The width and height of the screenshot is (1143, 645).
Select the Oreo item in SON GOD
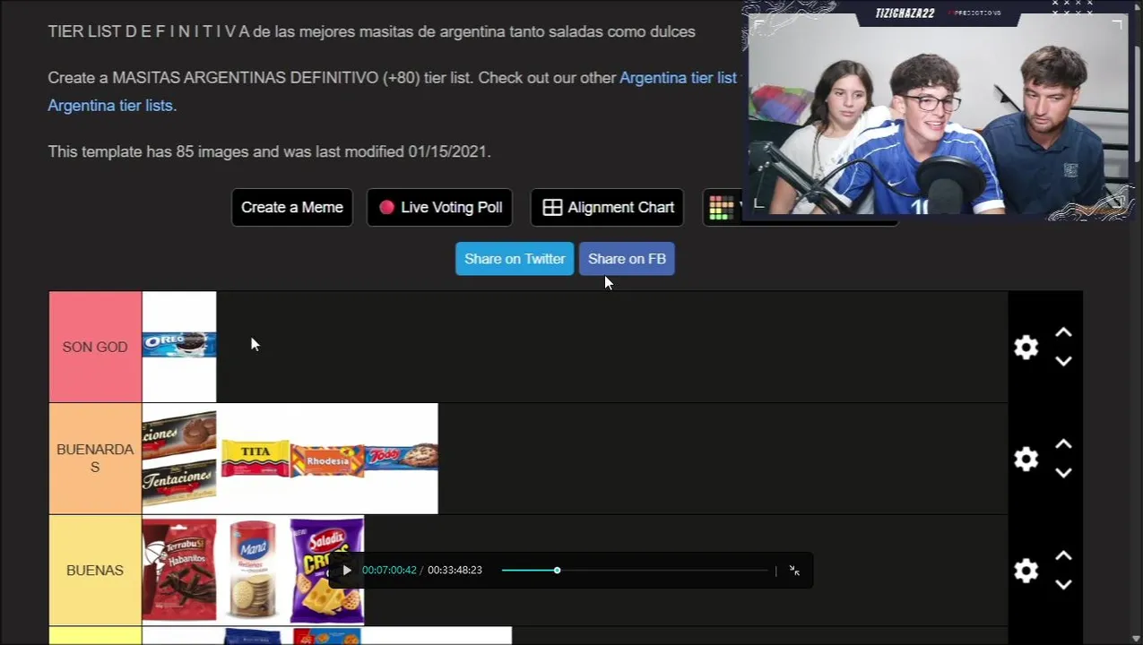coord(179,347)
